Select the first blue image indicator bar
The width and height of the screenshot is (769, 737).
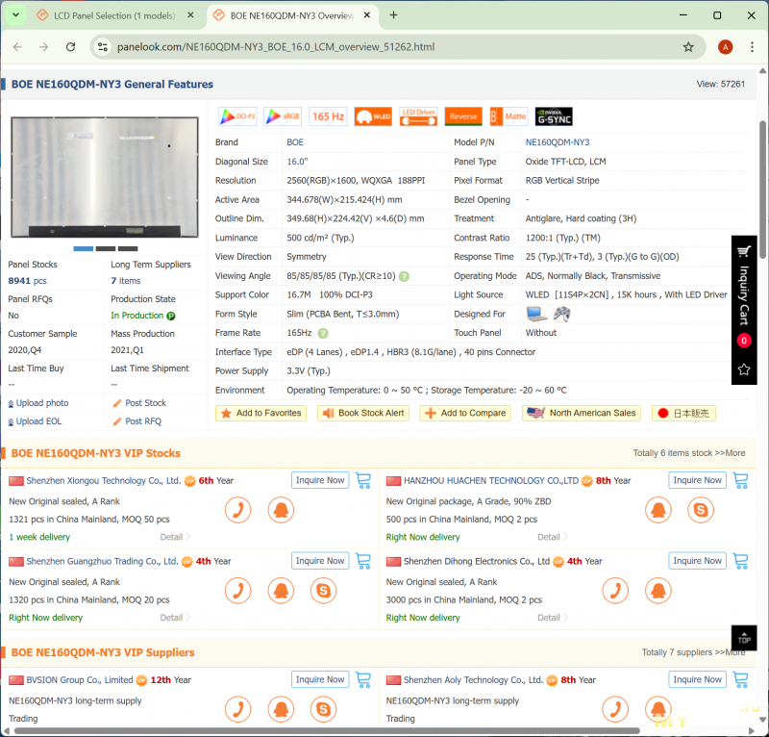pyautogui.click(x=84, y=249)
